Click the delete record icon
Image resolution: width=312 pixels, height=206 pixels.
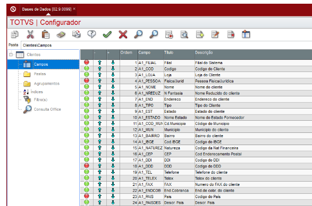pyautogui.click(x=231, y=34)
